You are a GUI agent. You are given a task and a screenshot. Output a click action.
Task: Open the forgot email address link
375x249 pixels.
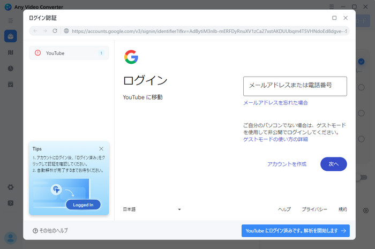point(275,103)
